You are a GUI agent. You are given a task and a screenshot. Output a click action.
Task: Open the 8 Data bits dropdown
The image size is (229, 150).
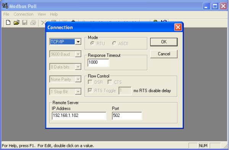click(78, 67)
